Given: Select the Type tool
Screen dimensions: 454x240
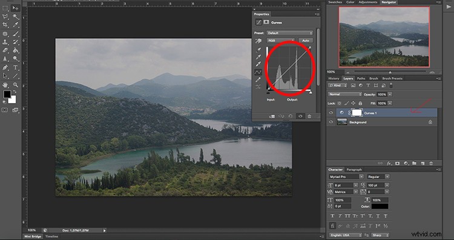Looking at the screenshot, I should point(16,67).
